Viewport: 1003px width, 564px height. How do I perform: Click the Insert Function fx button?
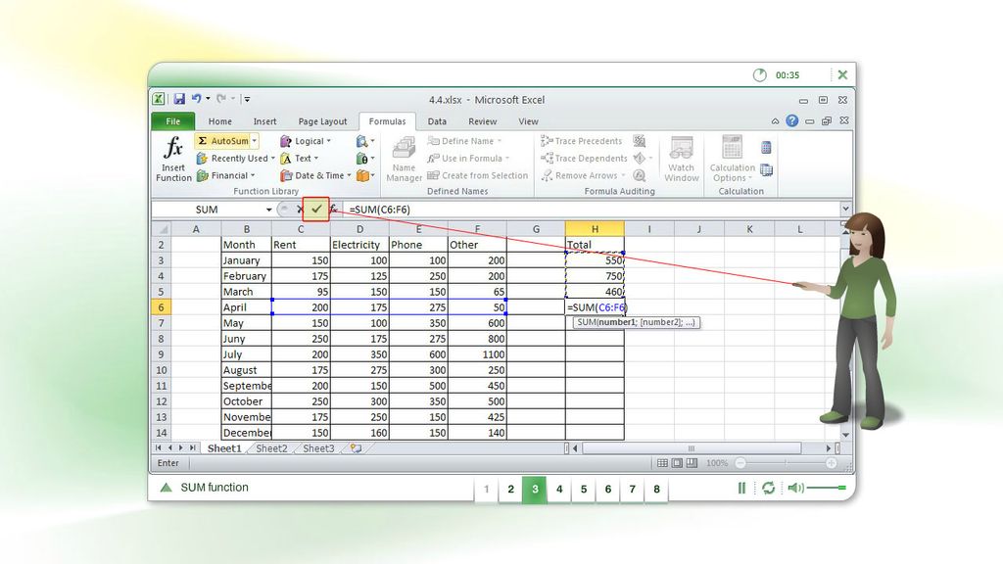coord(173,159)
